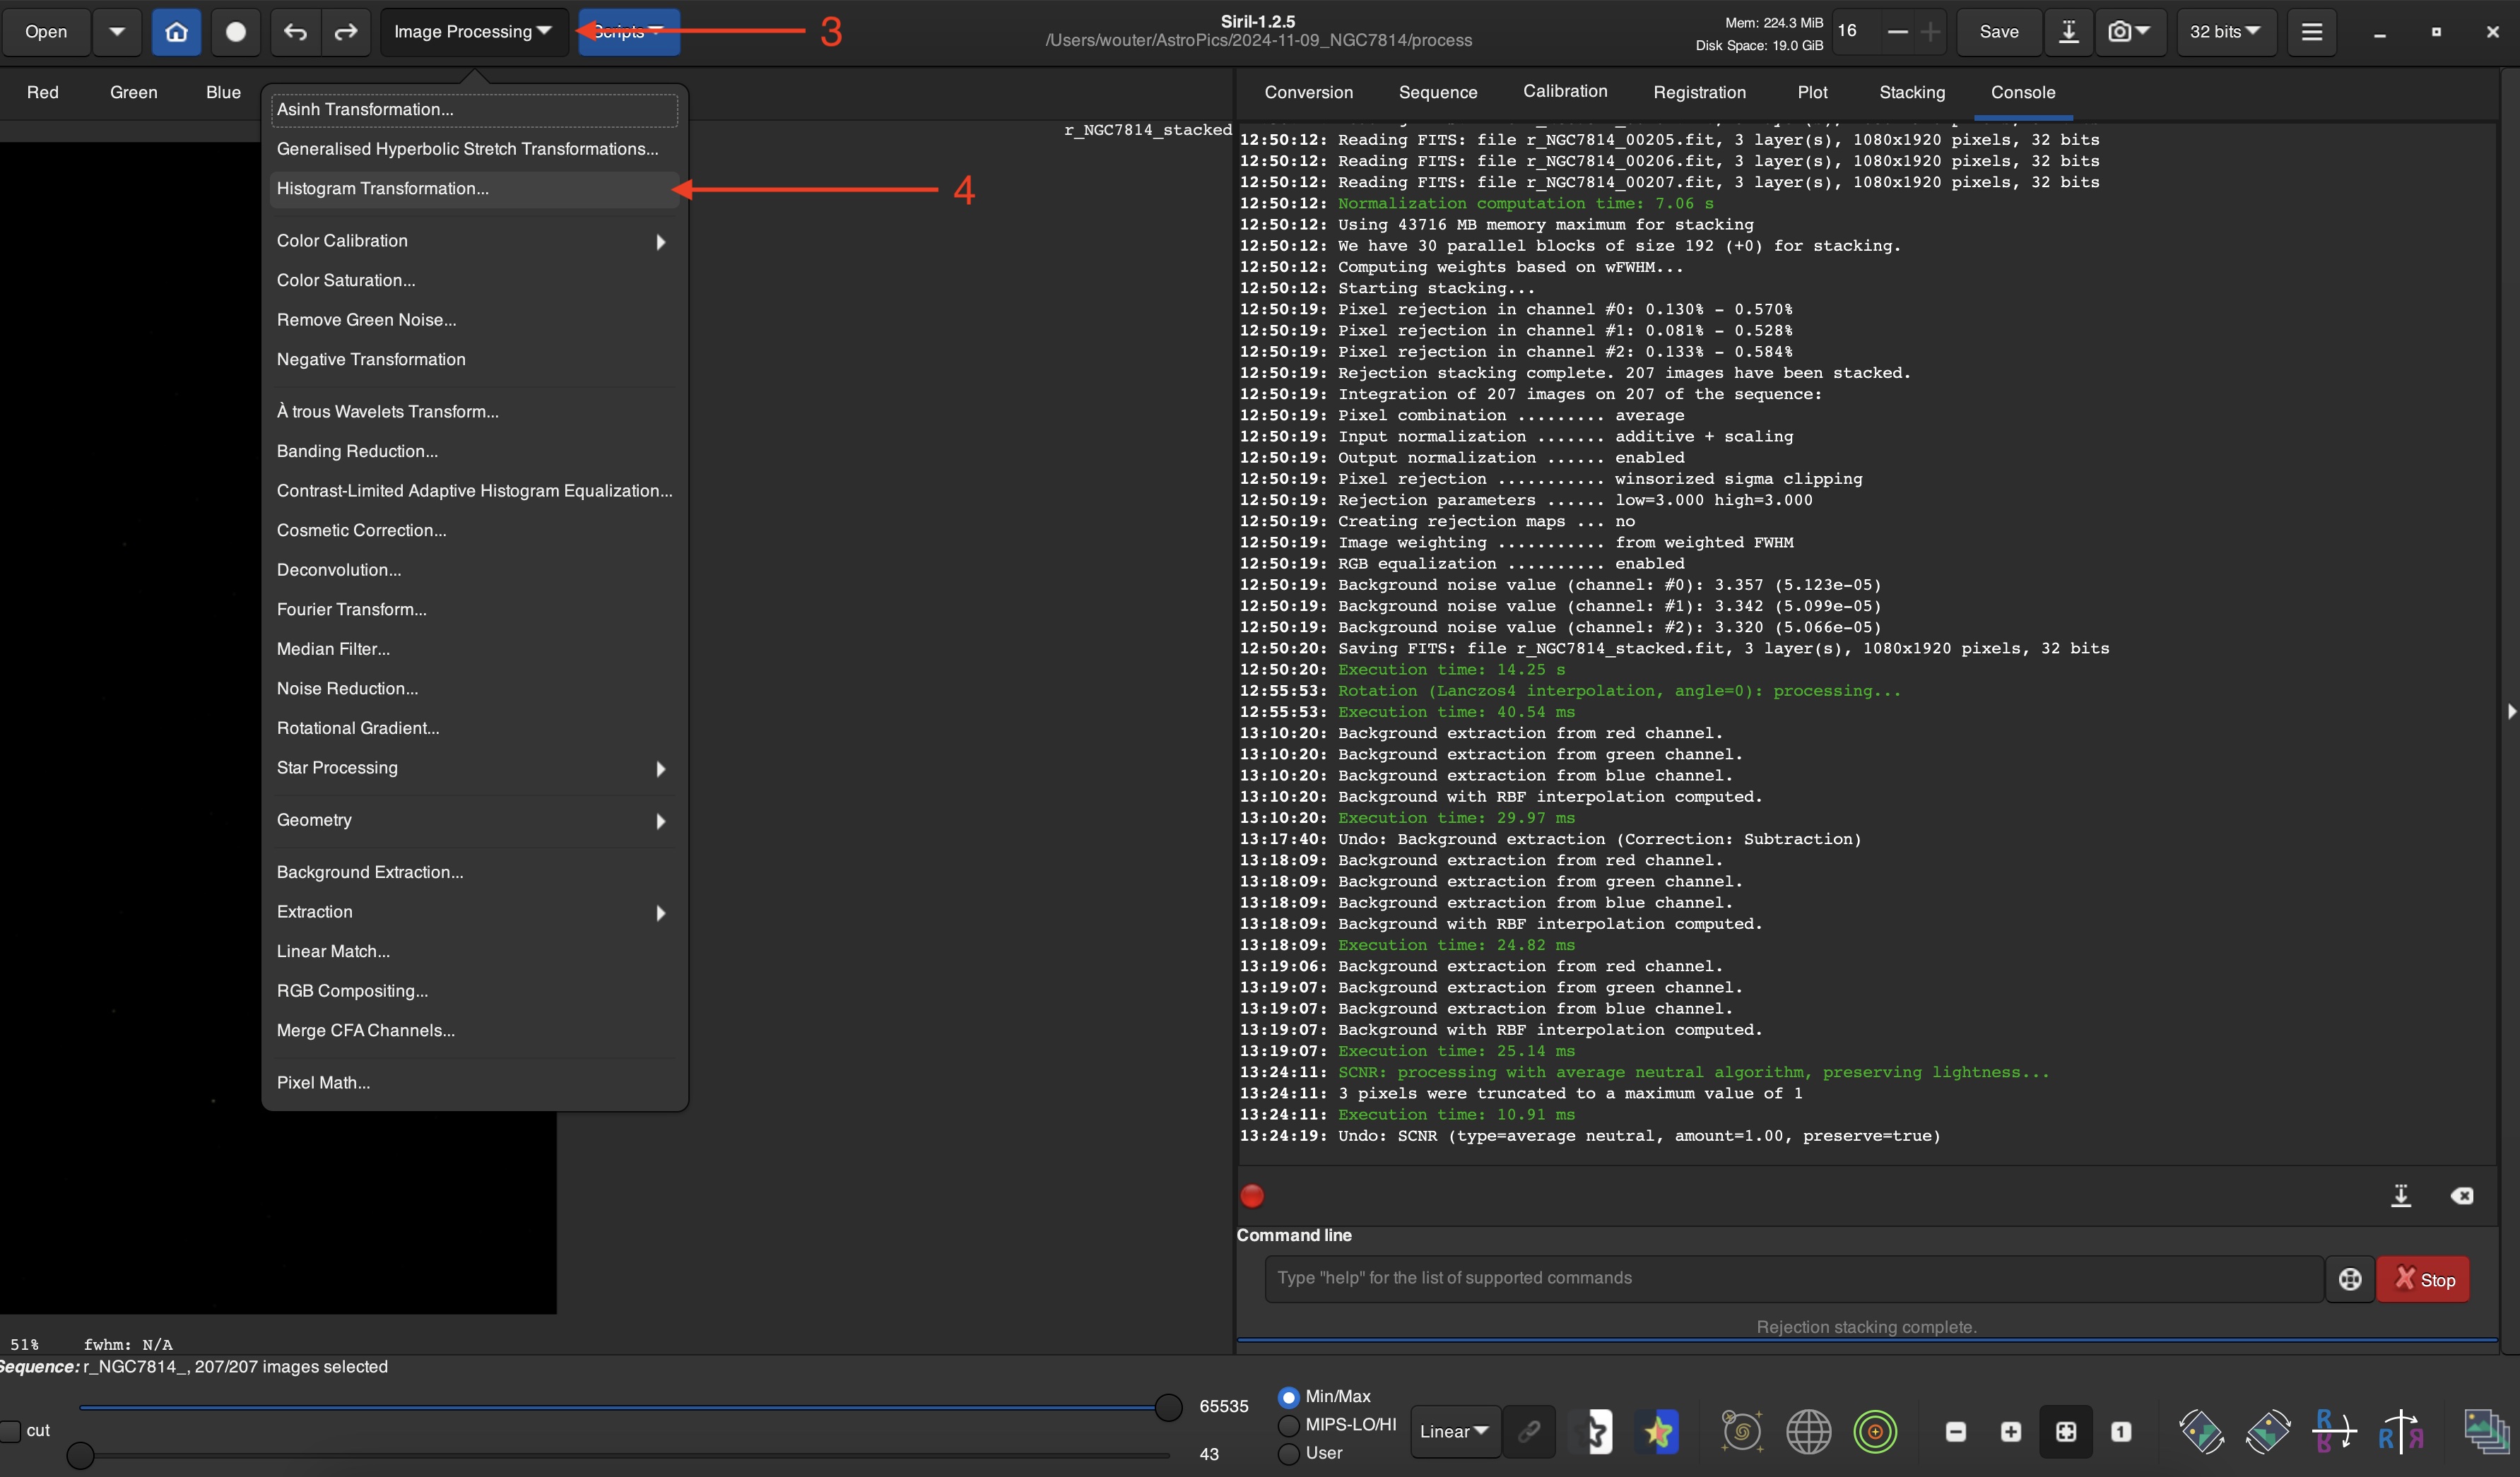Mirror image horizontally with the R|R icon
Viewport: 2520px width, 1477px height.
pyautogui.click(x=2400, y=1432)
